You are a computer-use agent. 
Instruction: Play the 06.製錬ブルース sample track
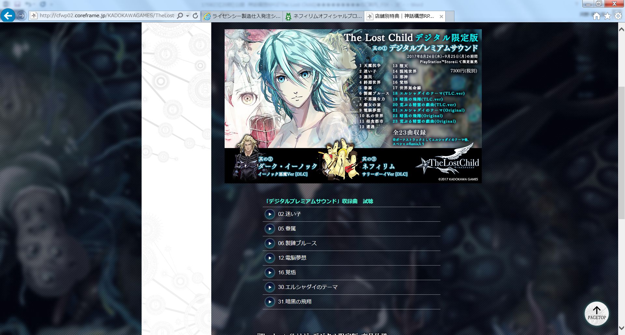pos(270,243)
